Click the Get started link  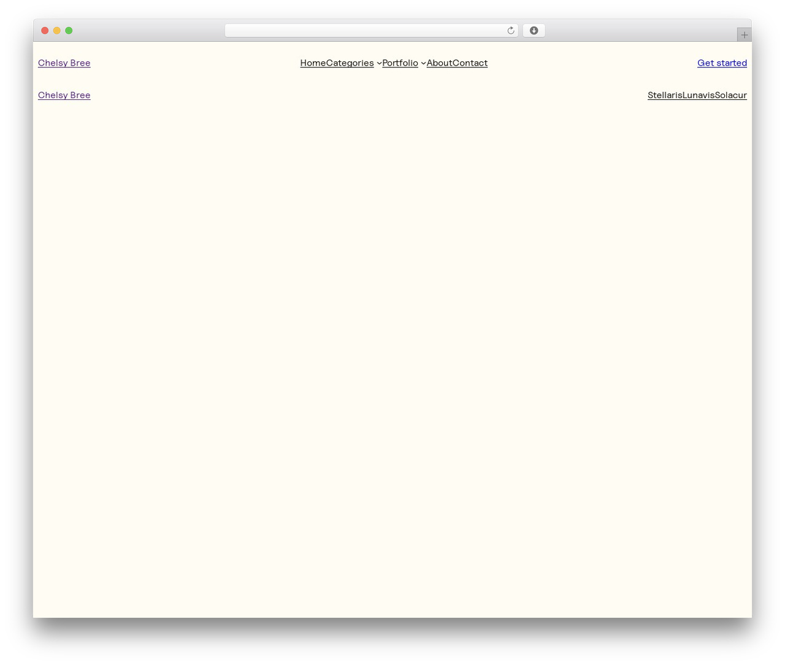722,63
